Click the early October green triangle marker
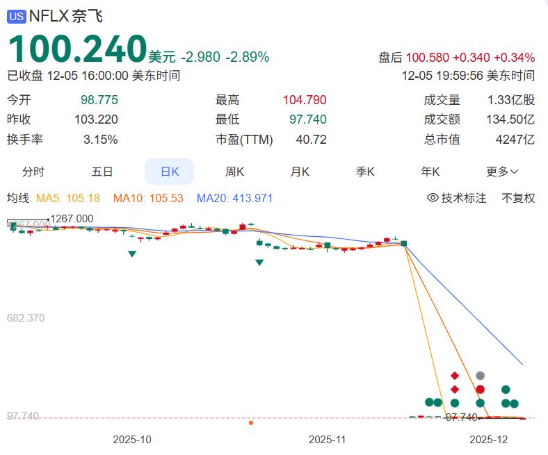The width and height of the screenshot is (548, 455). tap(132, 255)
